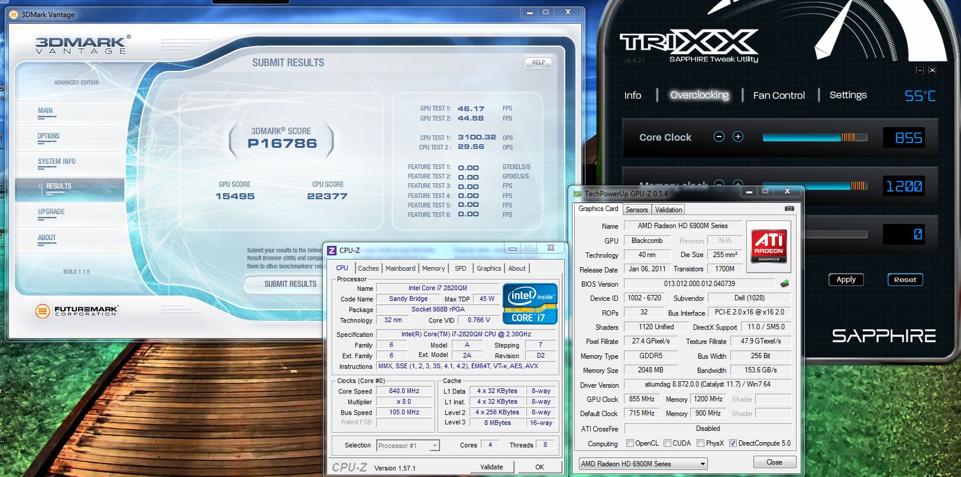Increase Memory Clock with the plus button
The width and height of the screenshot is (961, 477).
(738, 184)
